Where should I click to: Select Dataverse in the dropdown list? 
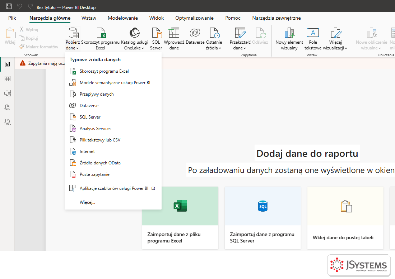point(113,106)
